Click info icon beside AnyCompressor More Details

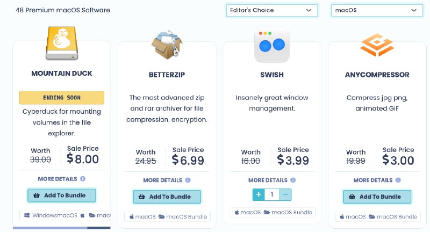pos(398,180)
